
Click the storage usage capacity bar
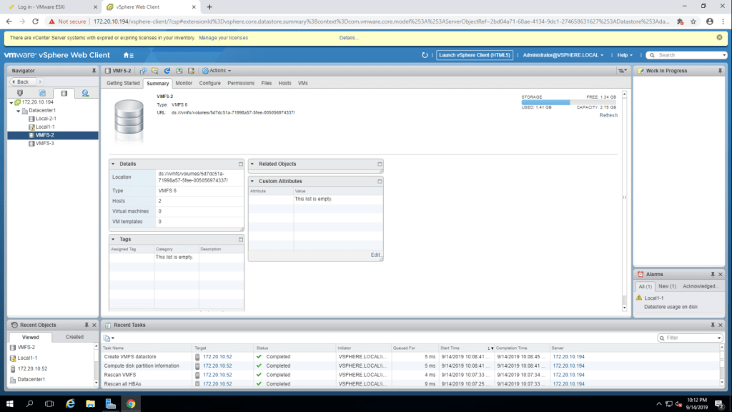[x=568, y=102]
